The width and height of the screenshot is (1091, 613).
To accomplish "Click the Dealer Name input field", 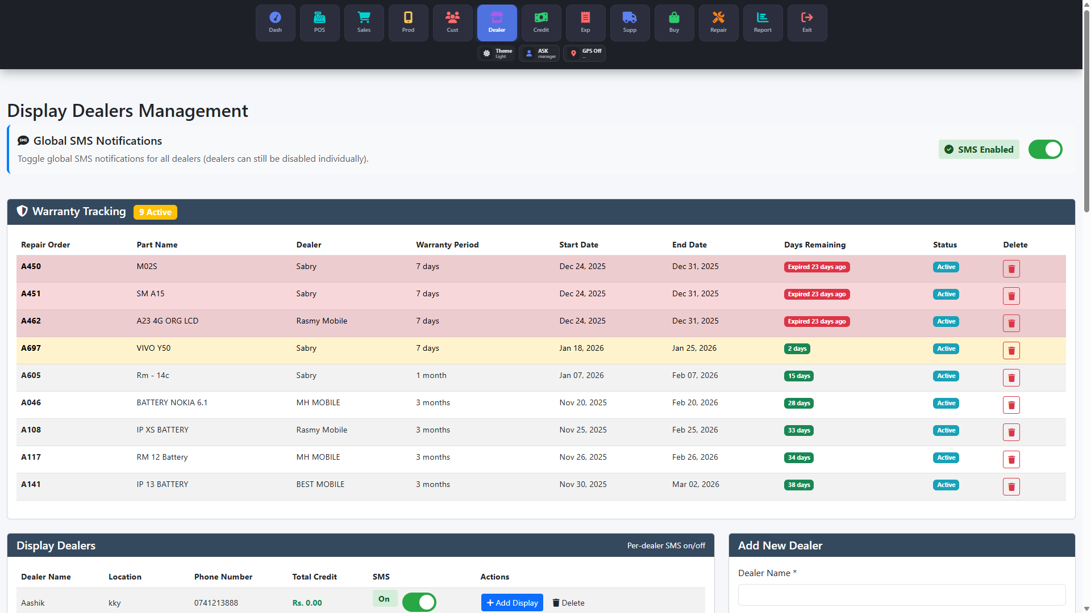I will click(901, 595).
